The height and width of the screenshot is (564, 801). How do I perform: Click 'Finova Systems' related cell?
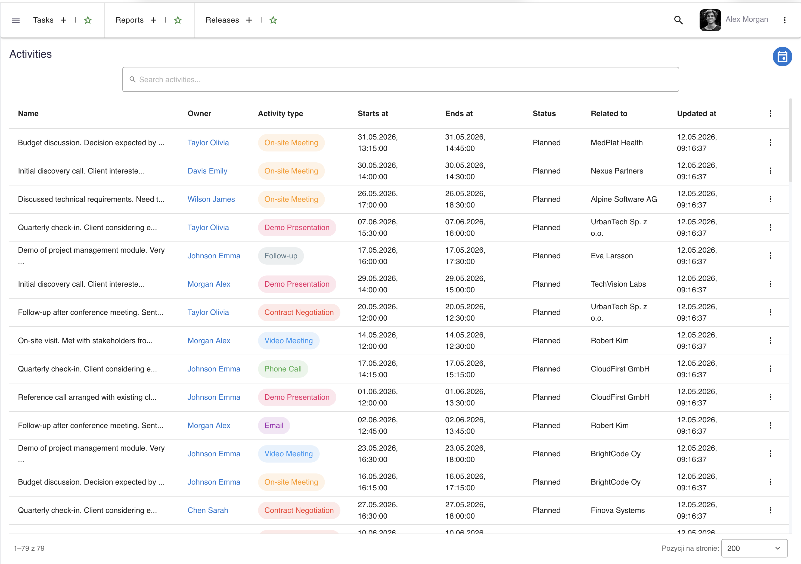pos(617,510)
